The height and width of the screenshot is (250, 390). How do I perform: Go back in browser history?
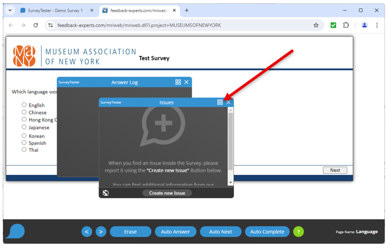[11, 25]
